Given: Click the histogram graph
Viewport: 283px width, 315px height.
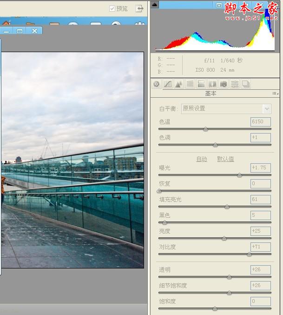Looking at the screenshot, I should click(215, 30).
